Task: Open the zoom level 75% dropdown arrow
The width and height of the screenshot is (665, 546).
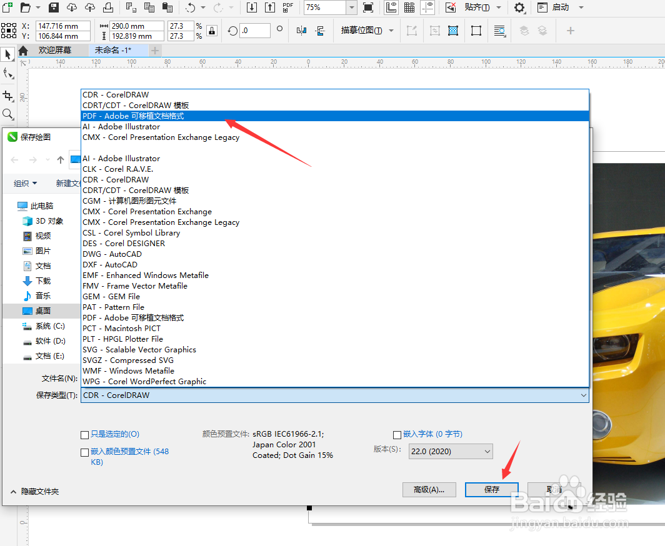Action: pyautogui.click(x=352, y=7)
